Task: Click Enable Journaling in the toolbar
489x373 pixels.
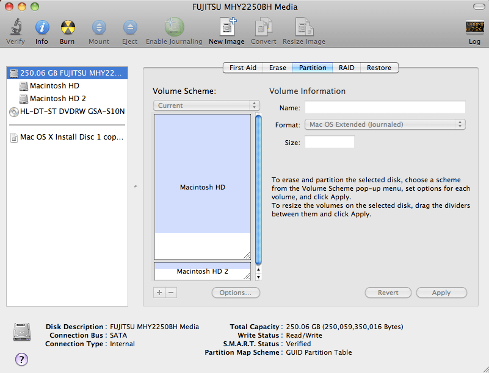Action: tap(175, 27)
